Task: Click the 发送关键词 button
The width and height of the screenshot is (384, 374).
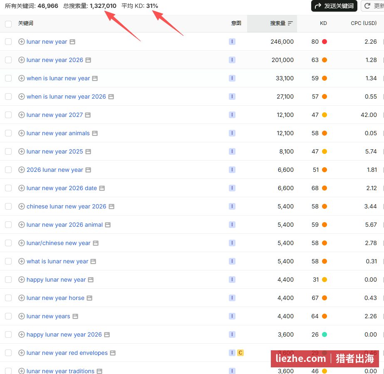Action: click(334, 6)
